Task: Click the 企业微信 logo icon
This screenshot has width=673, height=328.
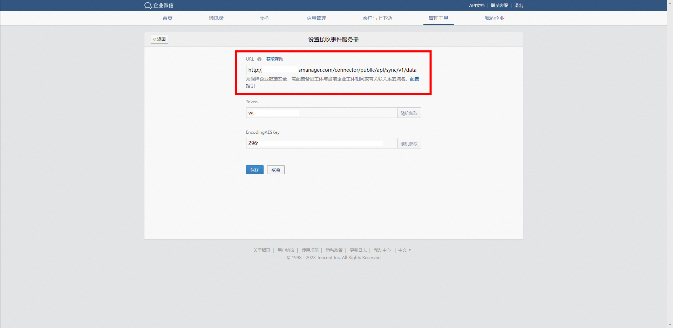Action: [148, 6]
